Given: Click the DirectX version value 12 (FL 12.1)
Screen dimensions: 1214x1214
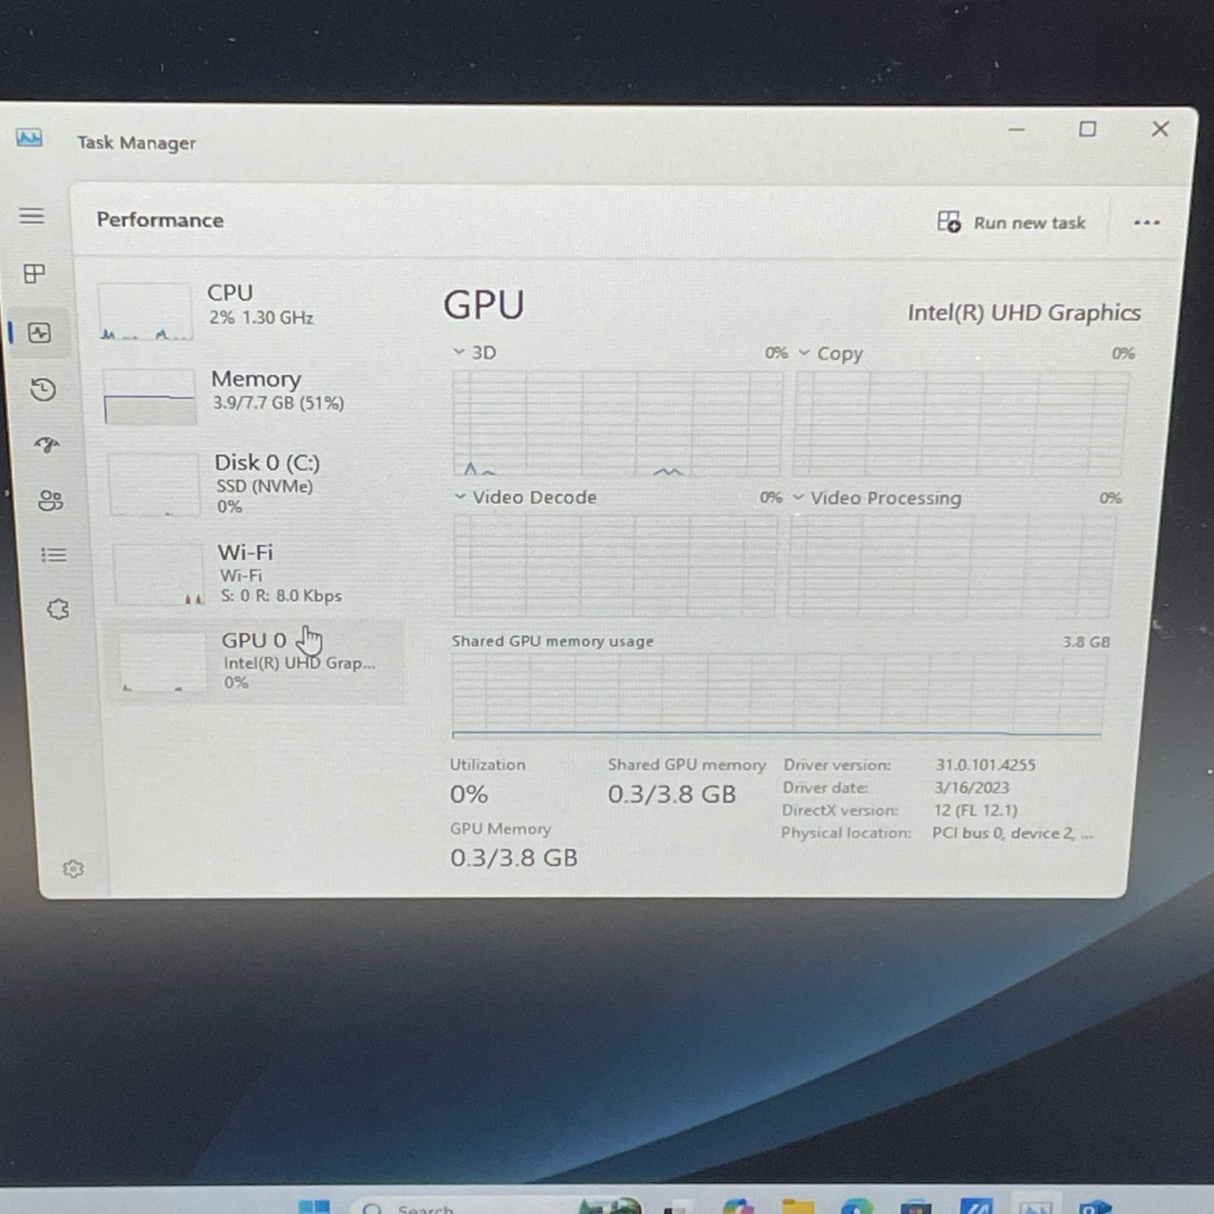Looking at the screenshot, I should (x=975, y=810).
